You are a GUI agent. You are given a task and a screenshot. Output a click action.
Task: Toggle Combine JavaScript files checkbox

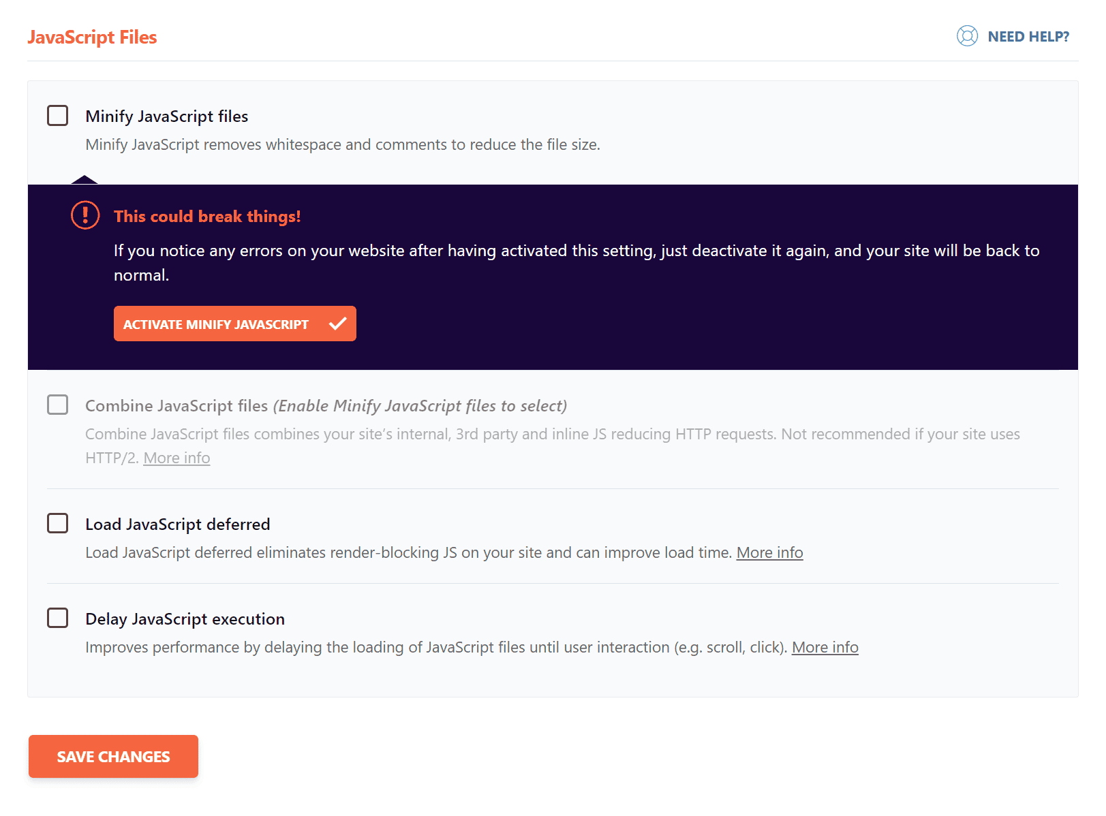(58, 405)
